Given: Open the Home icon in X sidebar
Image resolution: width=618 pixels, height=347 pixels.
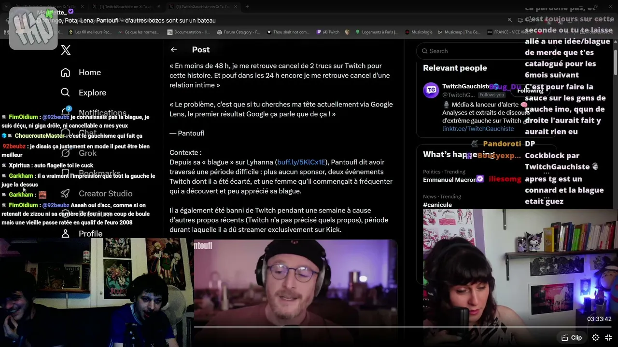Looking at the screenshot, I should point(66,72).
